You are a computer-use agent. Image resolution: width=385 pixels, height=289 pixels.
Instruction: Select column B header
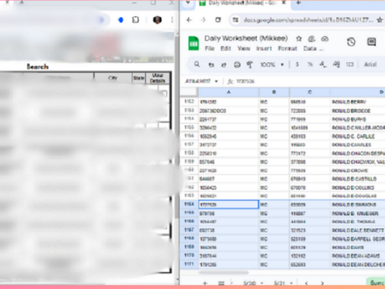click(x=274, y=92)
